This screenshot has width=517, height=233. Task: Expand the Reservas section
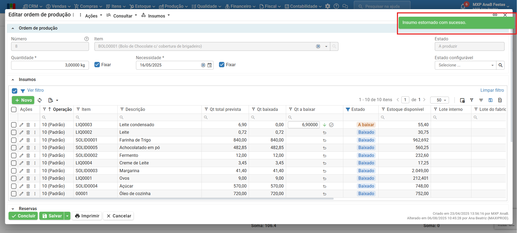tap(13, 209)
